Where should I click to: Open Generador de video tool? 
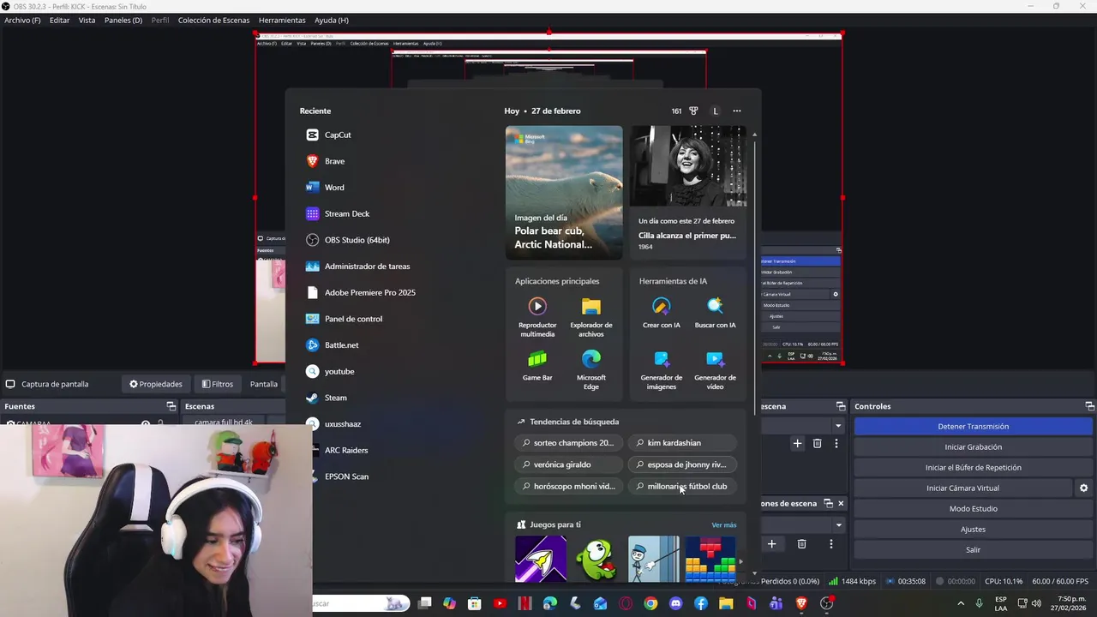click(x=715, y=368)
